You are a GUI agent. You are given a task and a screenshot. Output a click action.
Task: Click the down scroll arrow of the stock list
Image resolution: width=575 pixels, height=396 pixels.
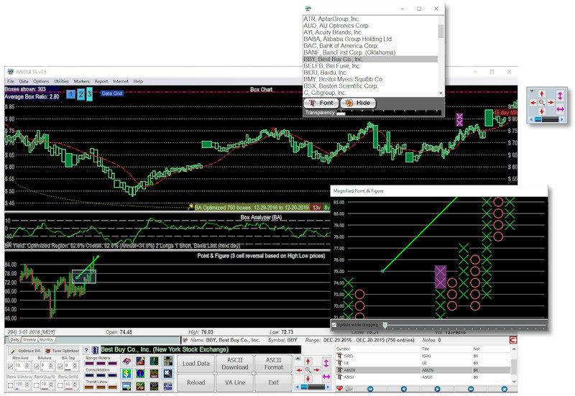pyautogui.click(x=441, y=93)
